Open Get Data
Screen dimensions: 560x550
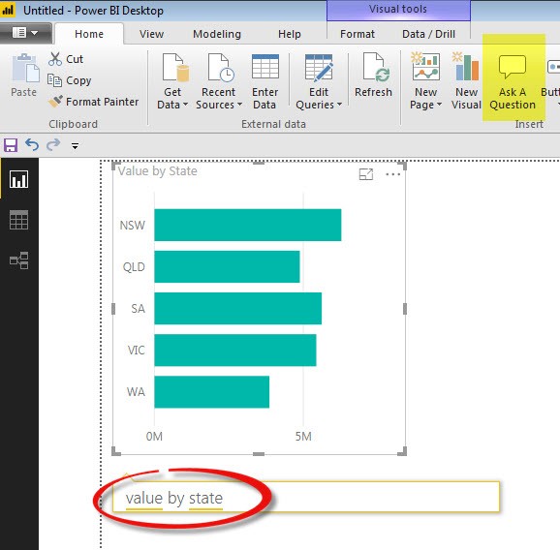[x=172, y=81]
